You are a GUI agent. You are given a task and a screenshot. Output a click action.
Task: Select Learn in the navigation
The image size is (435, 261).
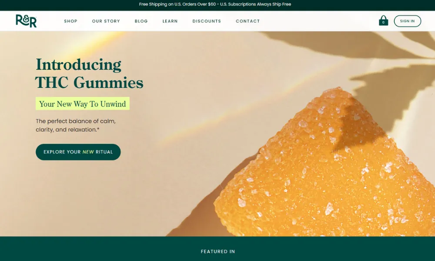[x=170, y=21]
